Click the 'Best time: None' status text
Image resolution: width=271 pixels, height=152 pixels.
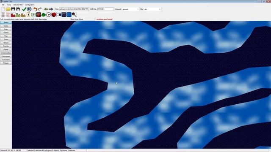77,19
